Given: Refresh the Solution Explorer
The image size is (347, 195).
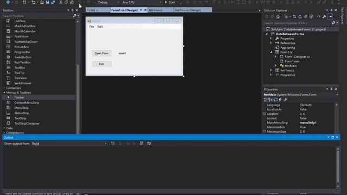Looking at the screenshot, I should coord(300,17).
